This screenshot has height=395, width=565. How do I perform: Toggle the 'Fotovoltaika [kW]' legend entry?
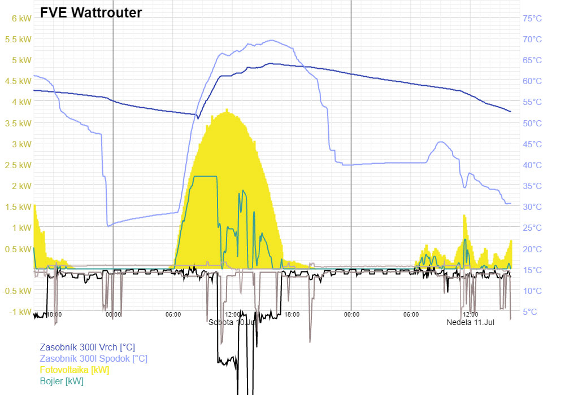click(74, 370)
